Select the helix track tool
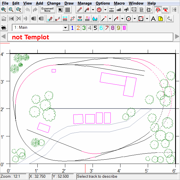This screenshot has width=180, height=180. [x=141, y=10]
